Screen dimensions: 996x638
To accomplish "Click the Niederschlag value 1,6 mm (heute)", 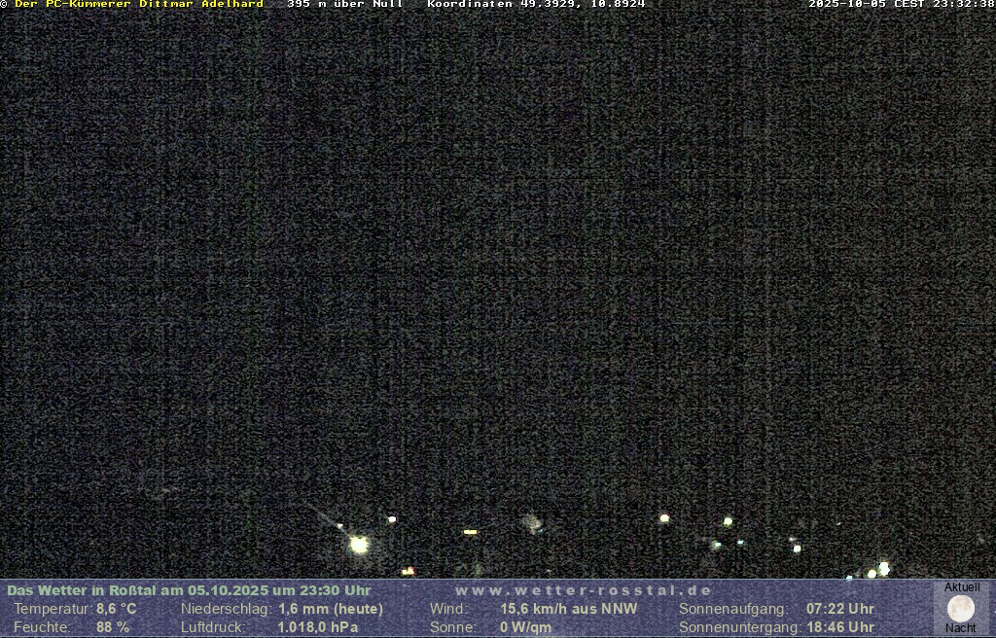I will tap(331, 609).
